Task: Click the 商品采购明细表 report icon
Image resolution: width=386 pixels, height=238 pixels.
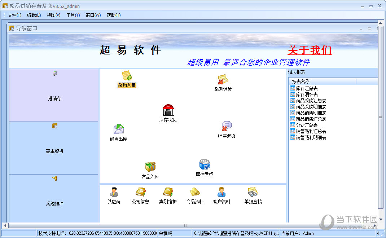Action: click(293, 107)
